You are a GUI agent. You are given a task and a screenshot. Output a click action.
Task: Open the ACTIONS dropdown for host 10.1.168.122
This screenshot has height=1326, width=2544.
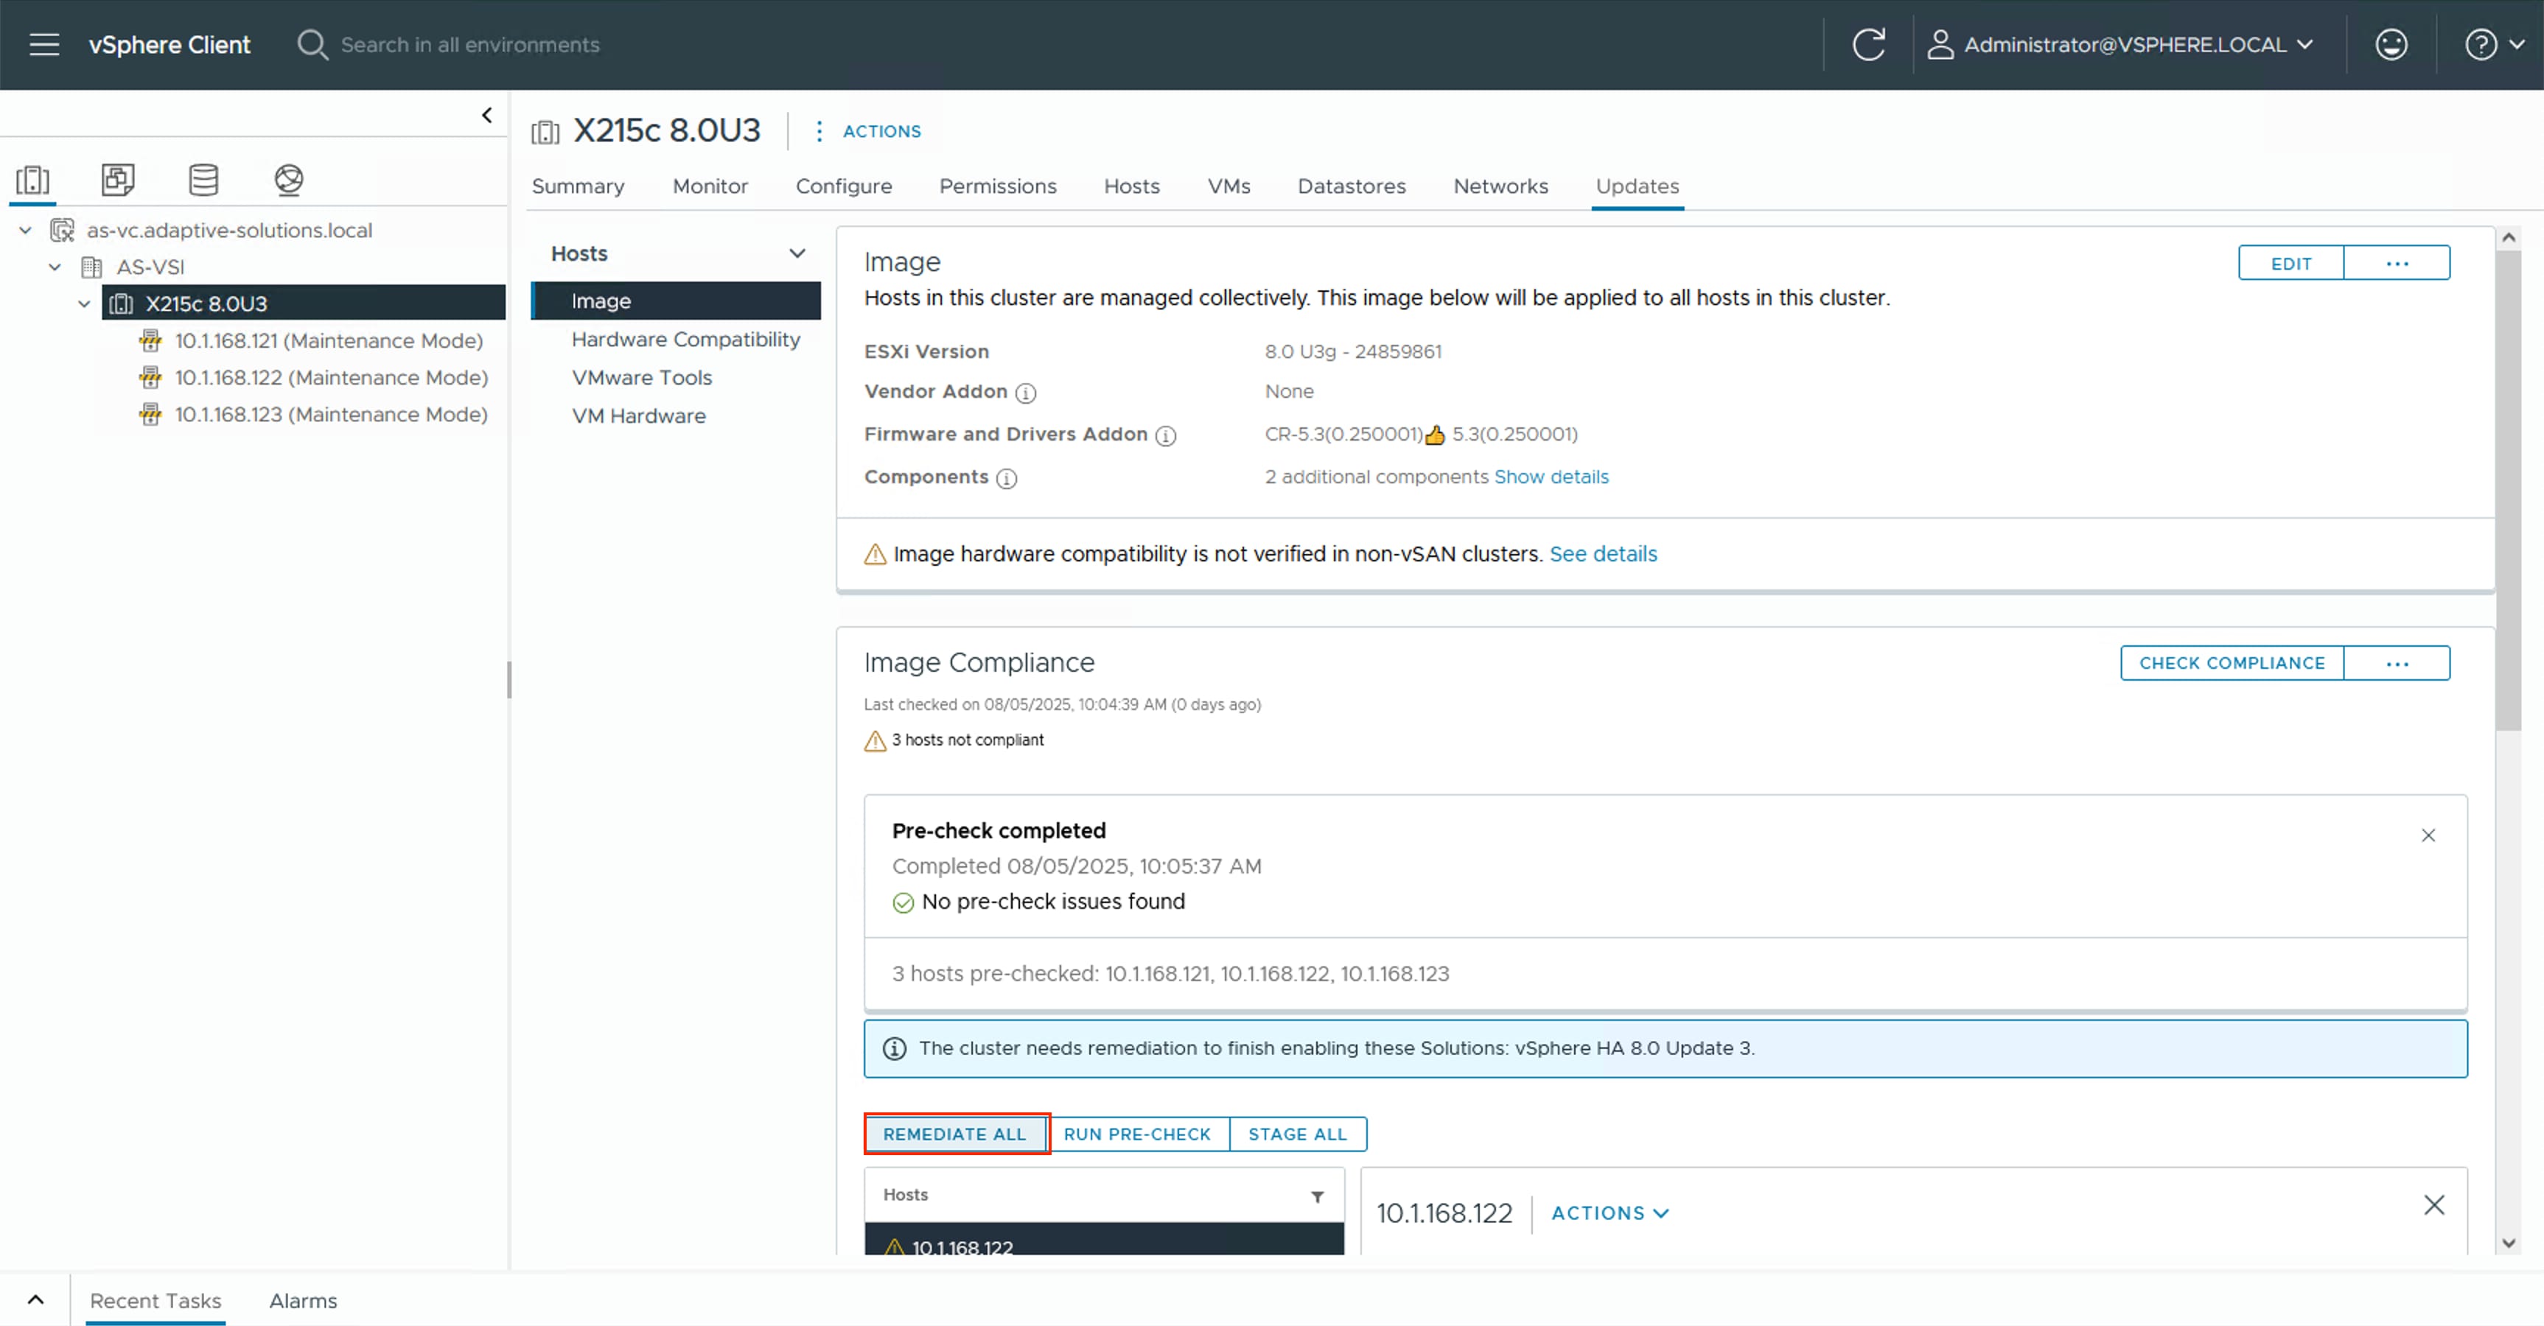coord(1609,1213)
